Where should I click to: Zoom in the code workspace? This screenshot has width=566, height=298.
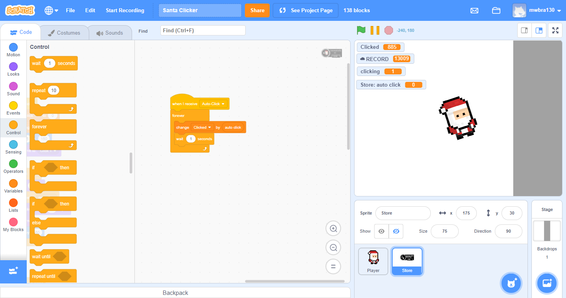tap(333, 228)
